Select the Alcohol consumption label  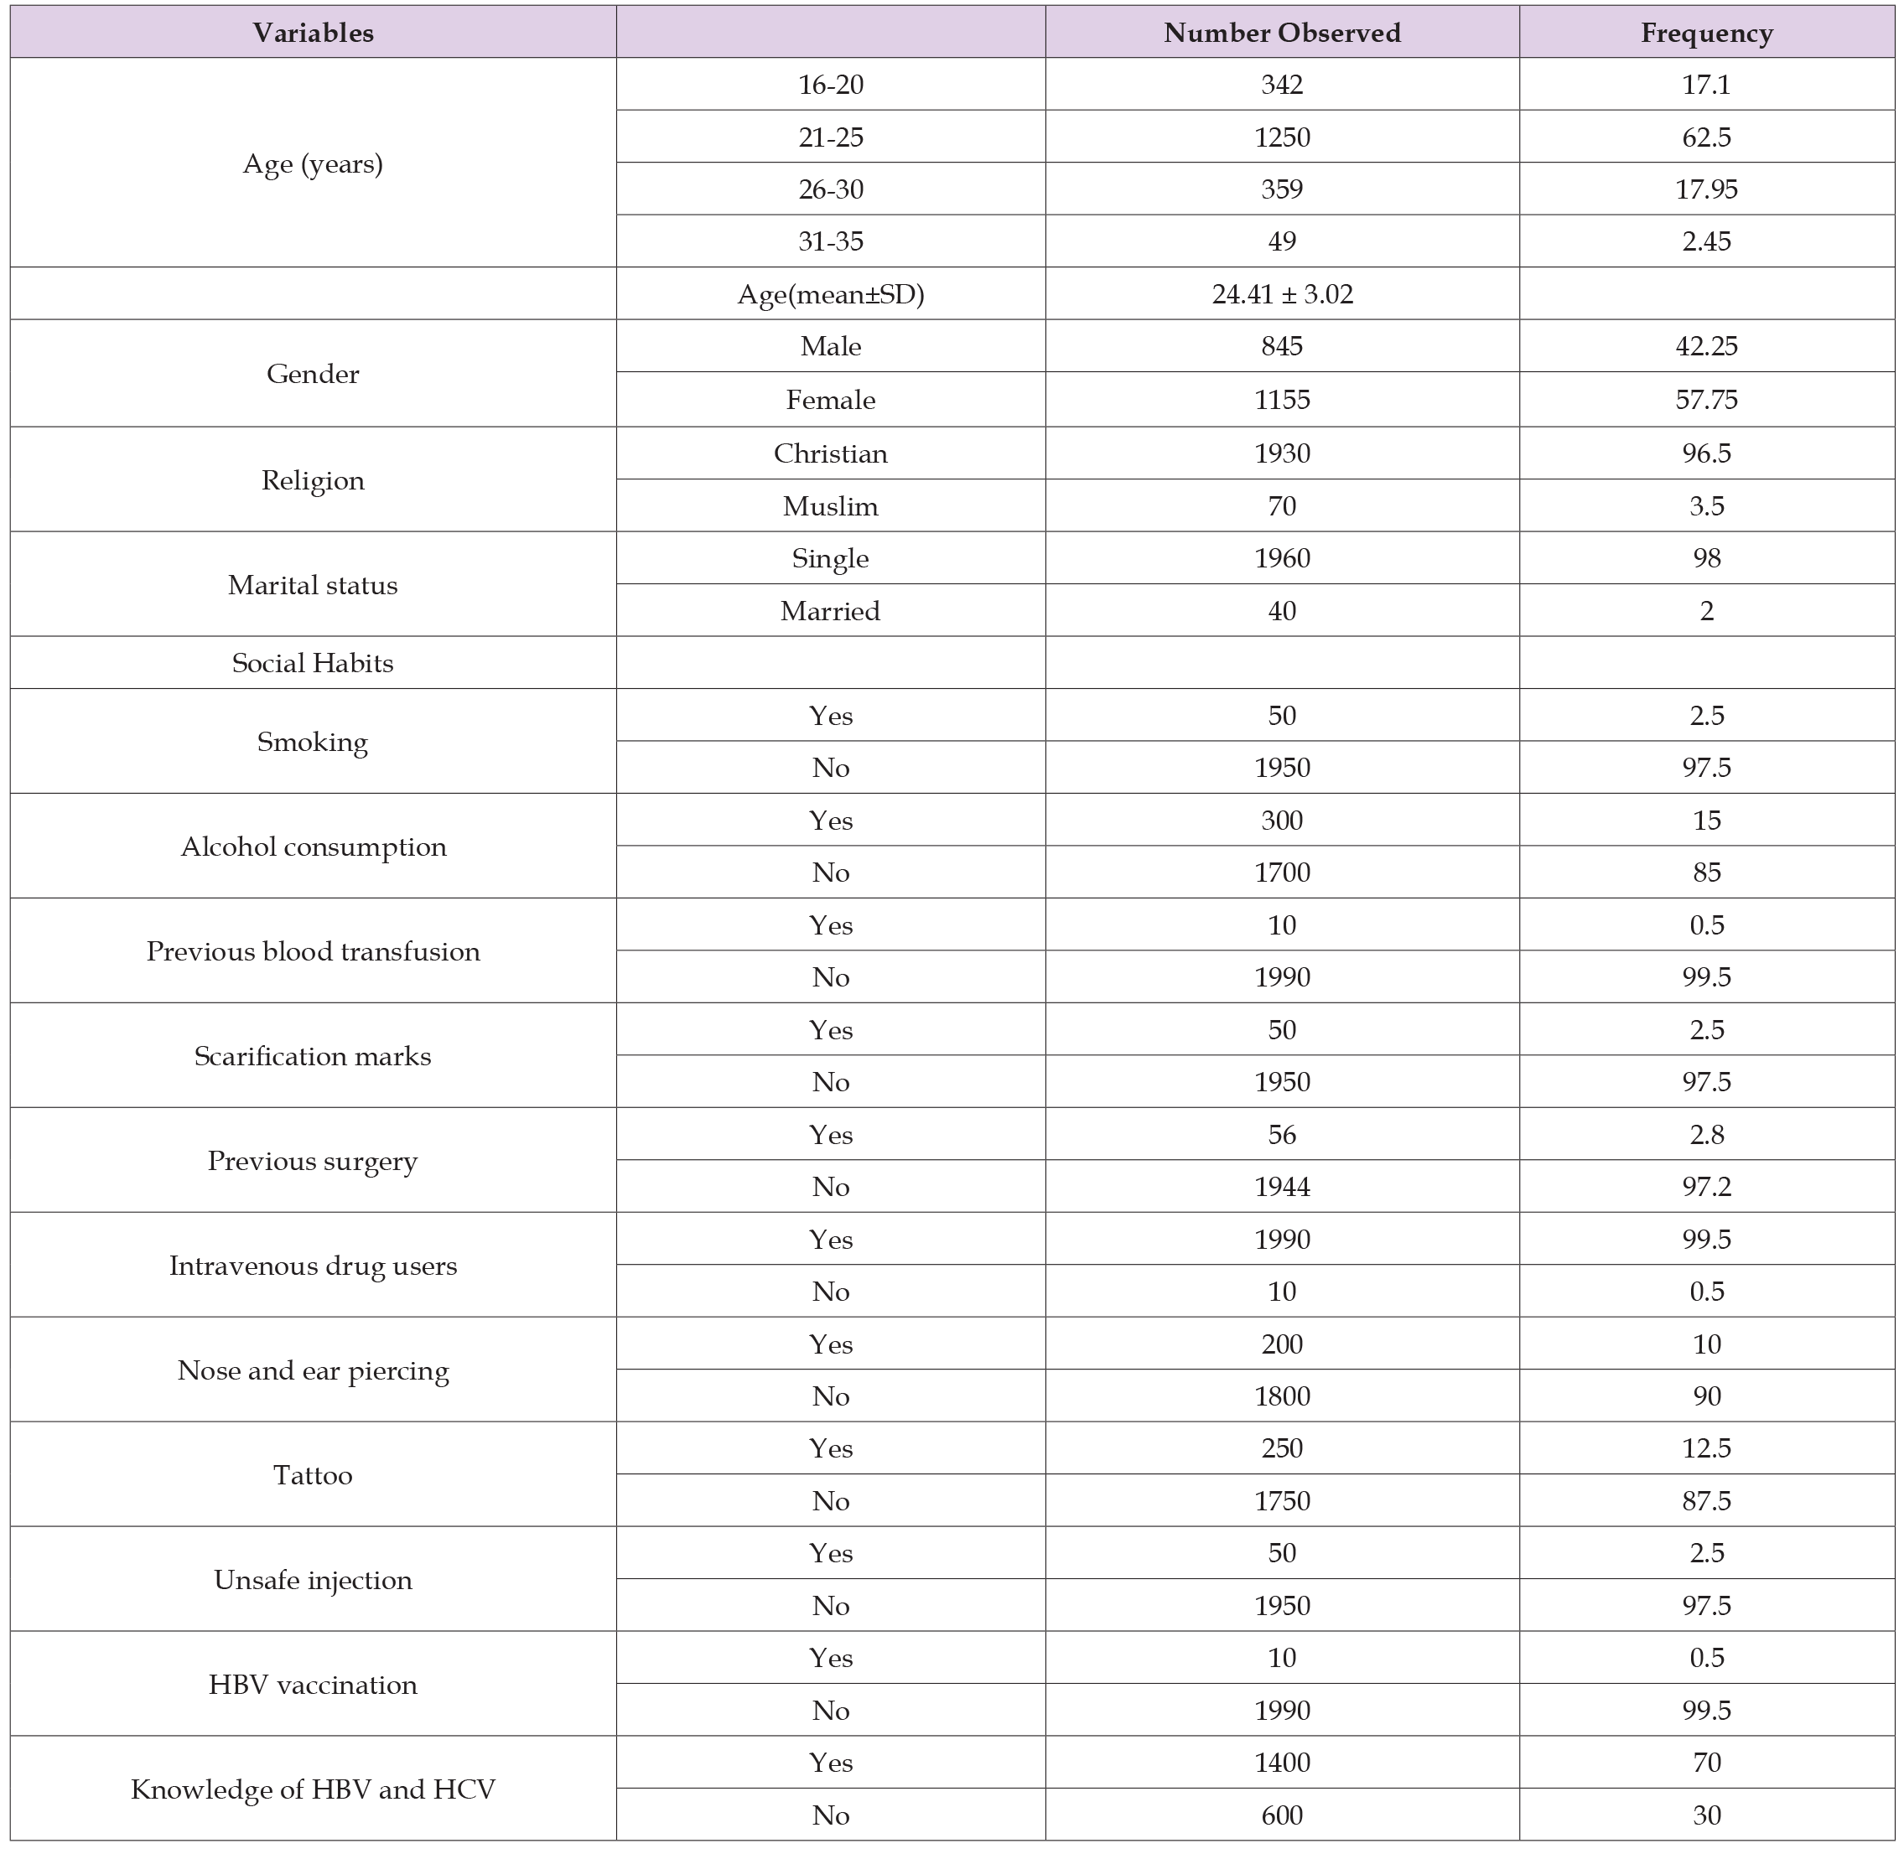pos(313,847)
